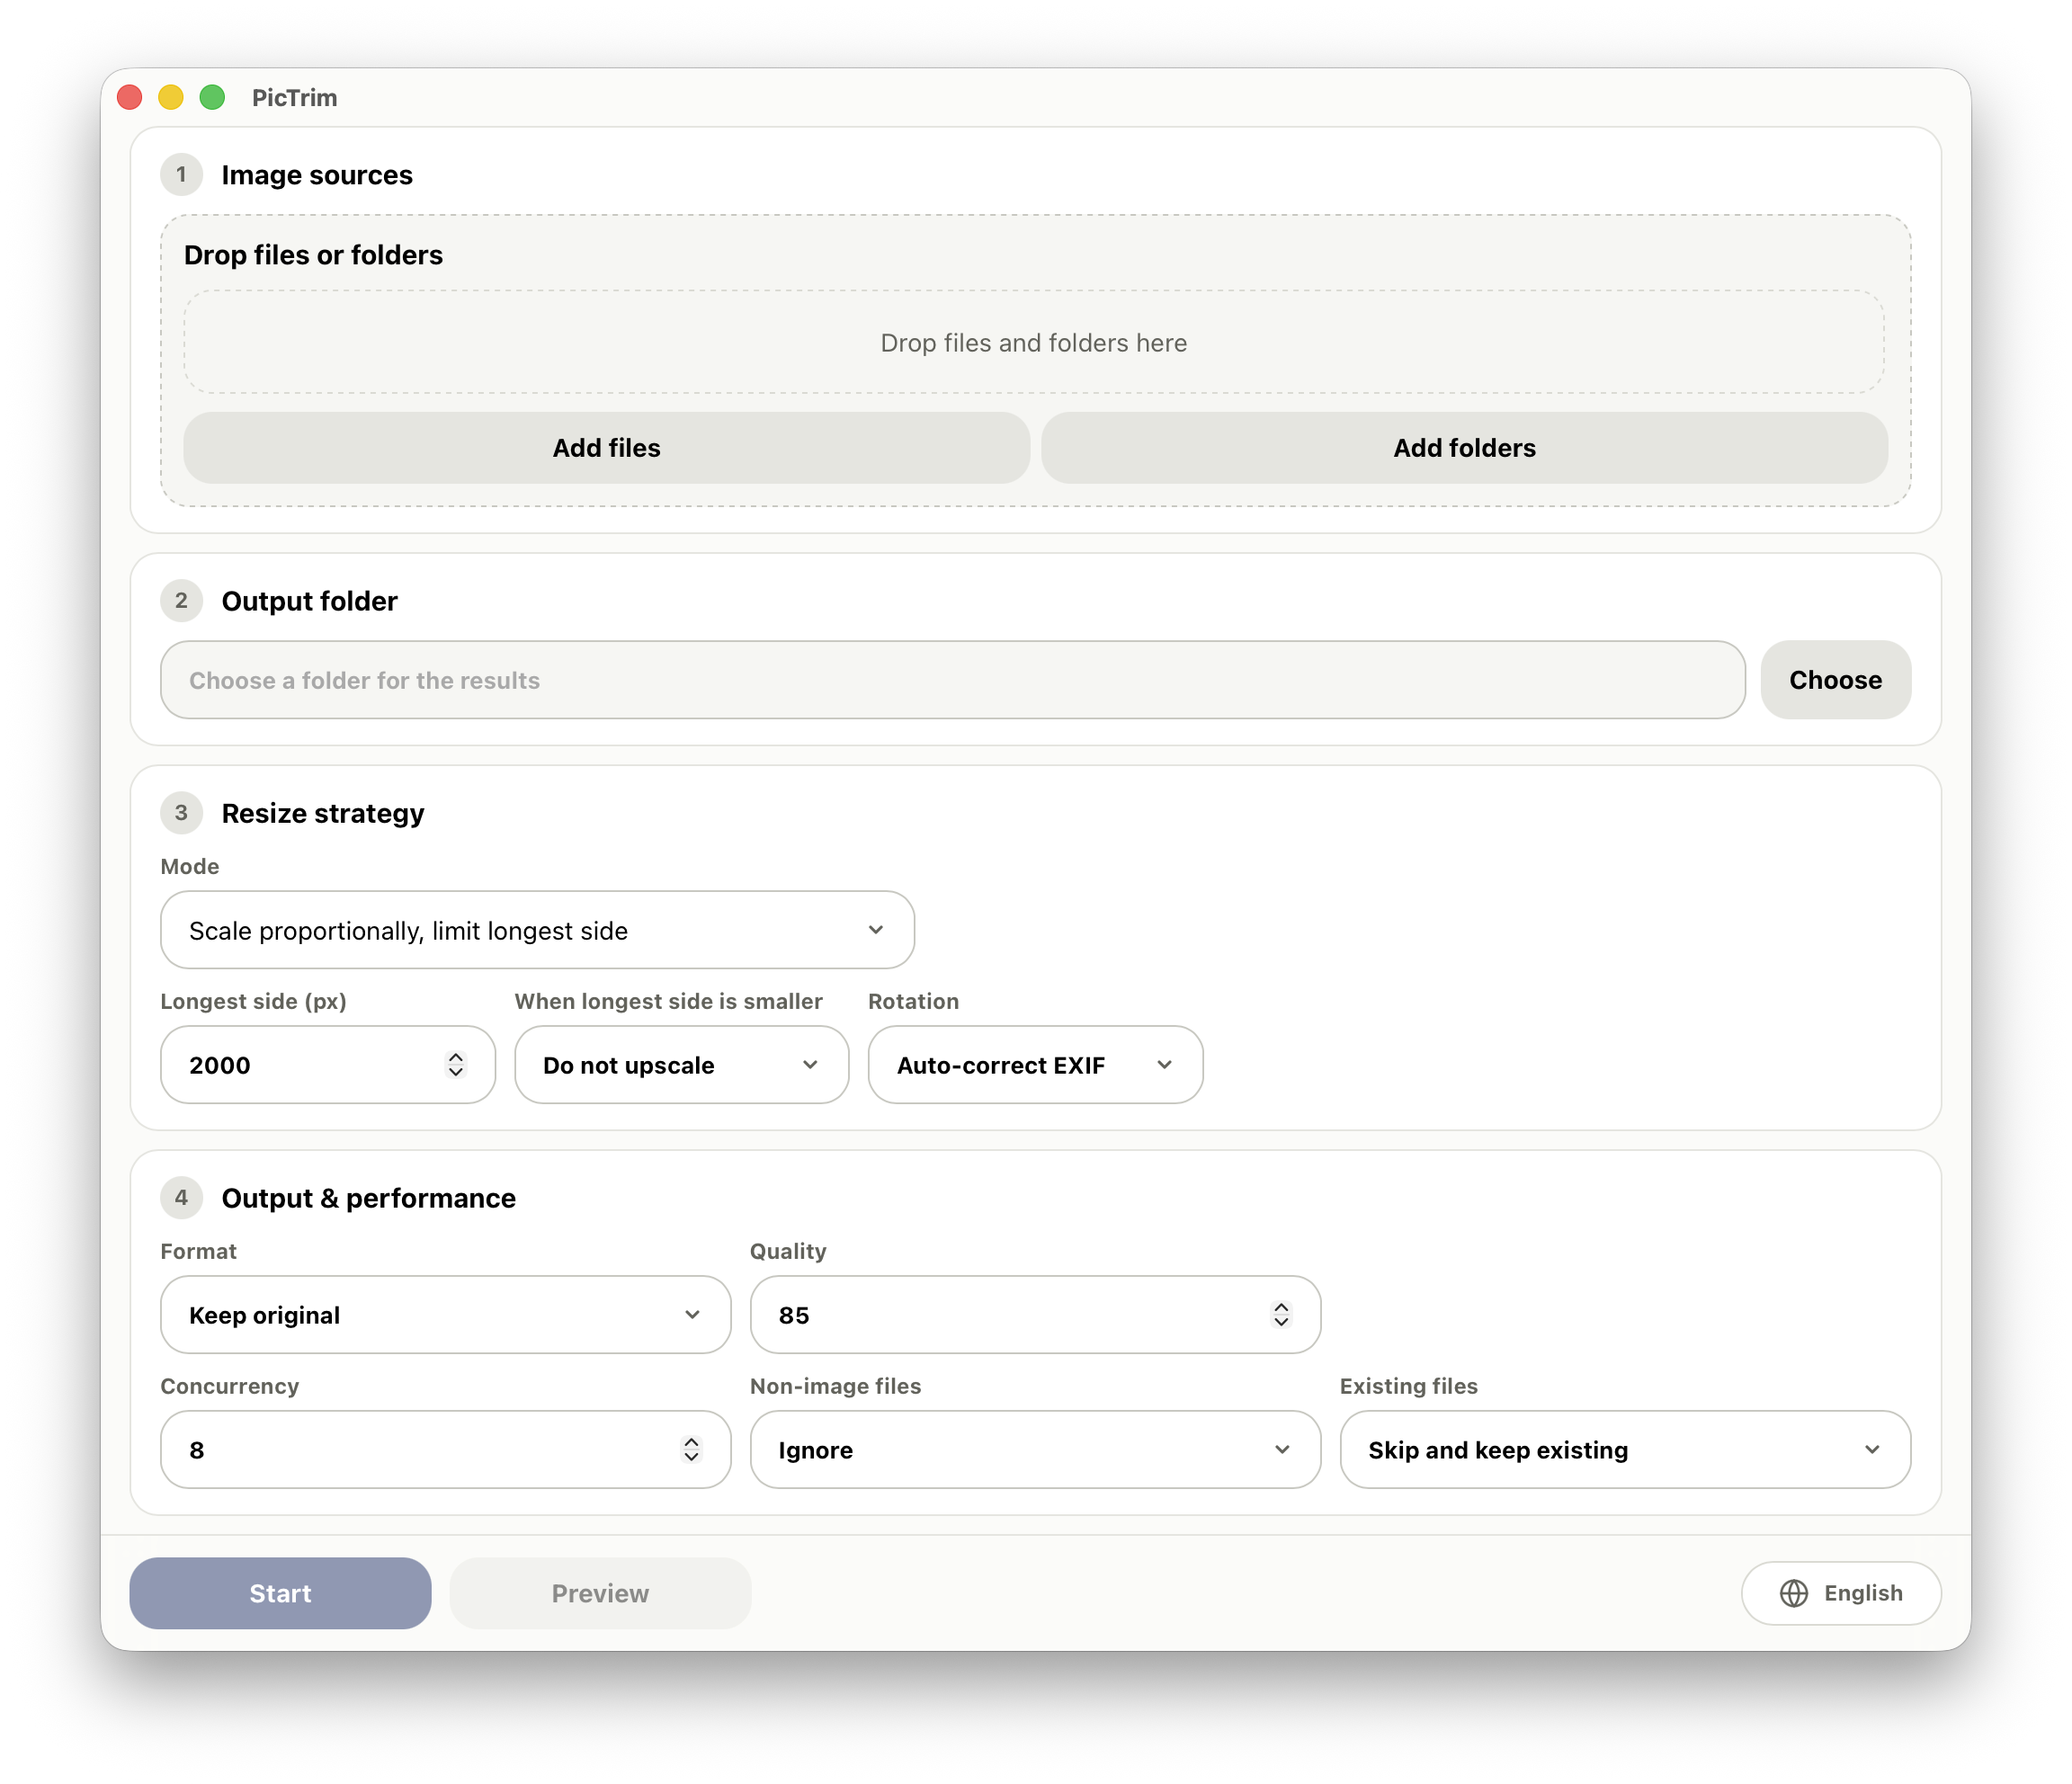2072x1784 pixels.
Task: Click the Drop files and folders here zone
Action: coord(1034,342)
